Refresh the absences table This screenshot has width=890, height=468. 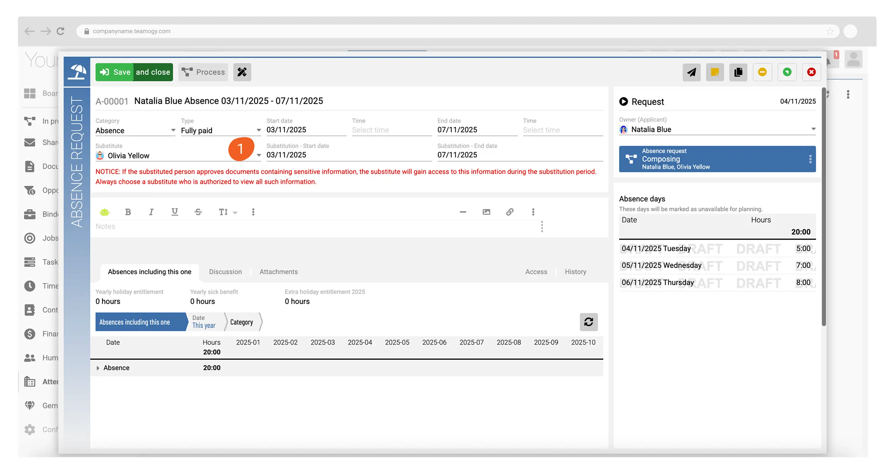[x=588, y=322]
